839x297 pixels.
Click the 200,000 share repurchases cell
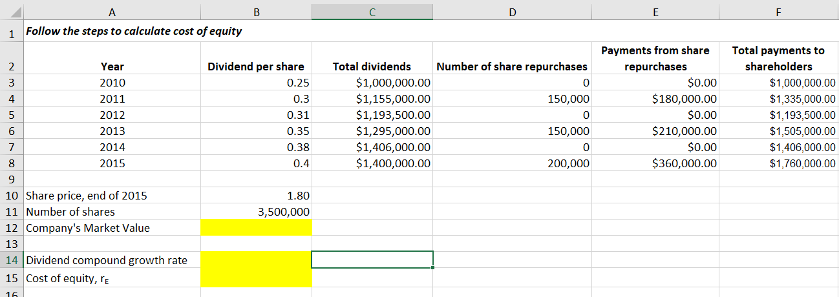coord(513,163)
